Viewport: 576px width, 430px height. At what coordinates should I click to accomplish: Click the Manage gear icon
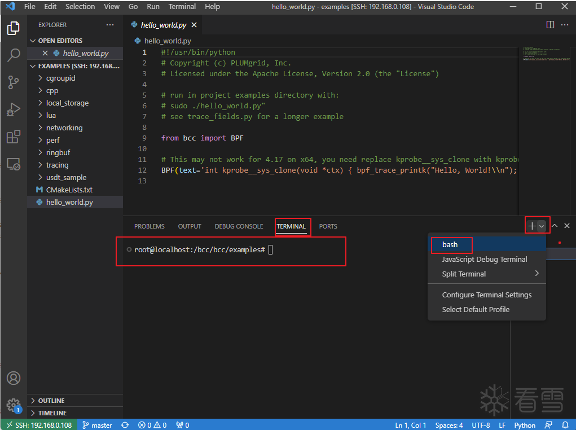click(14, 405)
